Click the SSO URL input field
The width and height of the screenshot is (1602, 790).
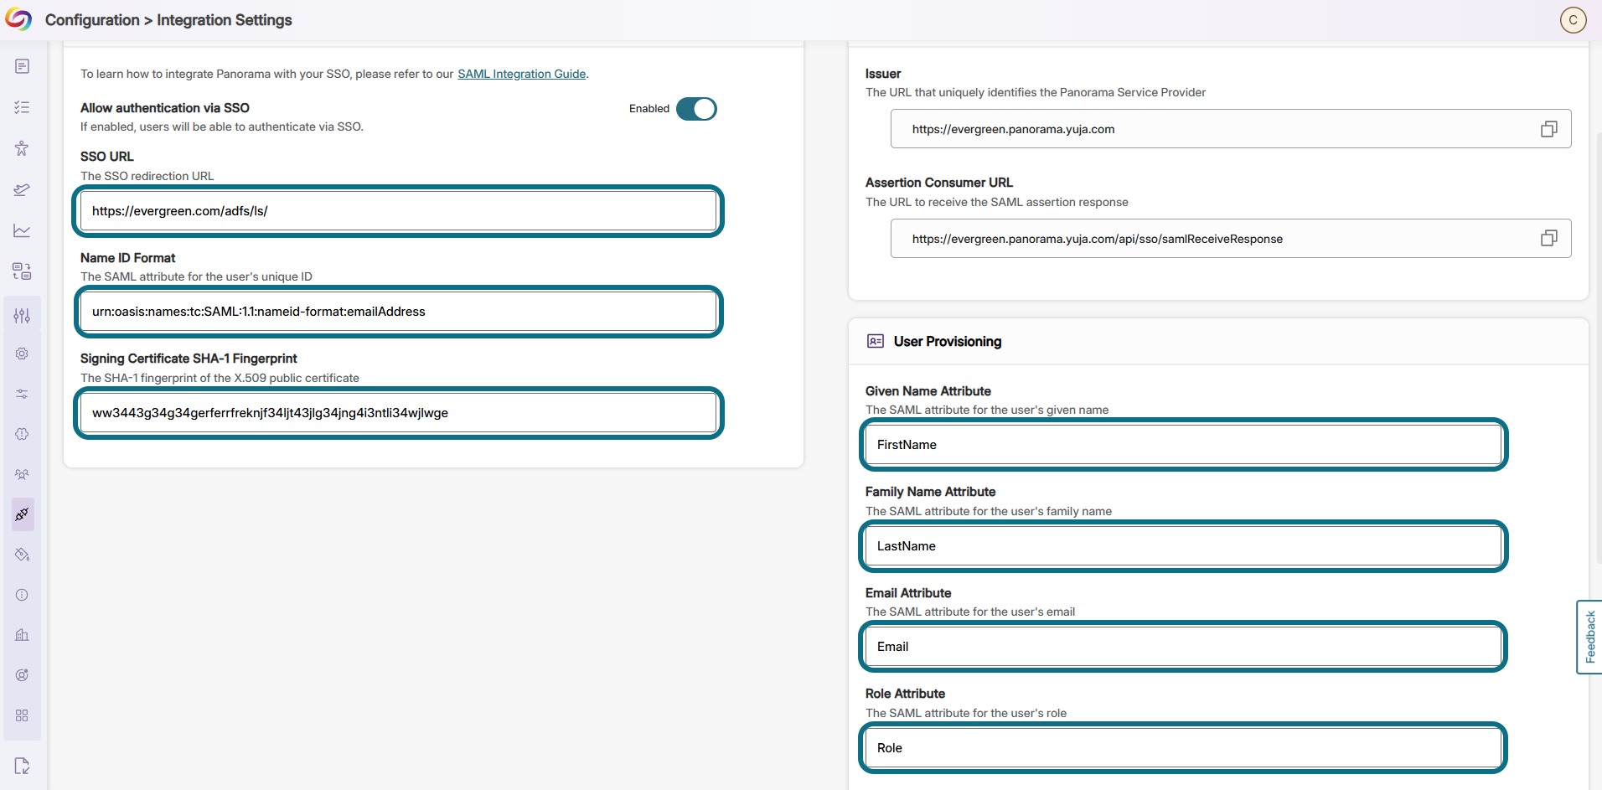pos(399,211)
